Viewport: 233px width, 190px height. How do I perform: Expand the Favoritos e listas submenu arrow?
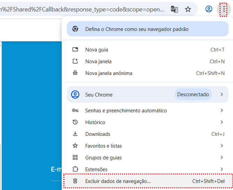(x=222, y=146)
